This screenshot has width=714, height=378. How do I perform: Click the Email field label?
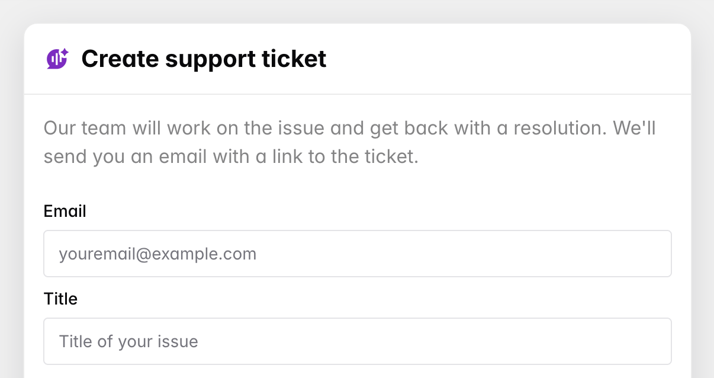coord(65,211)
